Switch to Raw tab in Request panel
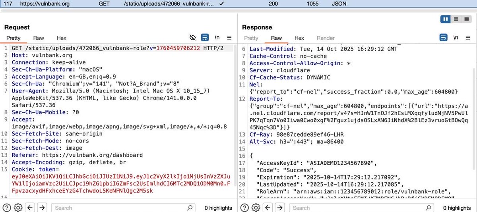Image resolution: width=477 pixels, height=212 pixels. [39, 38]
